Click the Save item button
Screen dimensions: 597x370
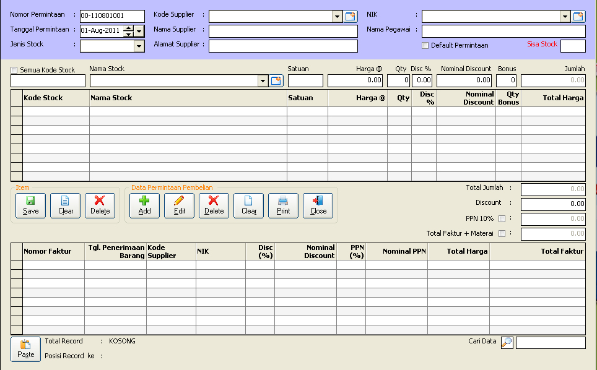pos(30,205)
